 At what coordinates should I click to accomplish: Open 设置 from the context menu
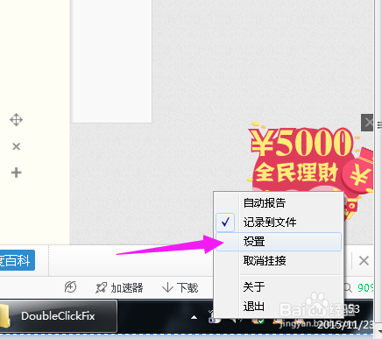(279, 242)
